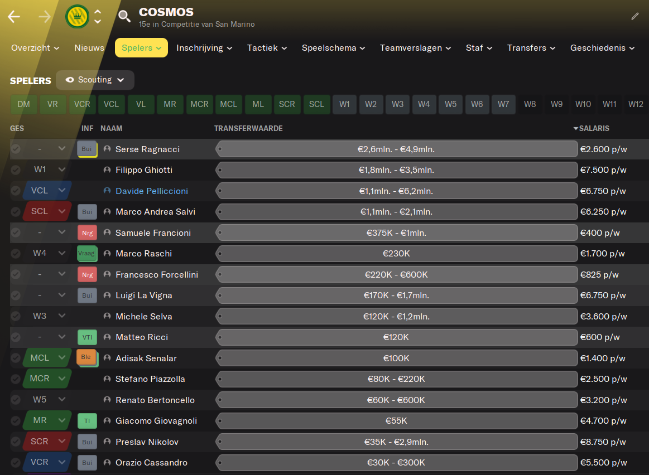
Task: Click the Ble badge for Adisak Senalar
Action: [x=87, y=357]
